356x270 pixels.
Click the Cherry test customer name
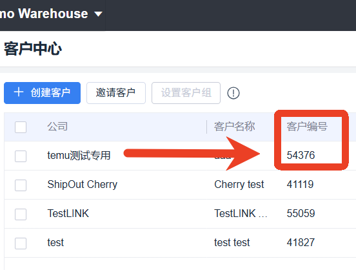(x=239, y=185)
